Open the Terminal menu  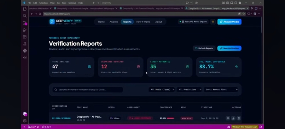[x=72, y=3]
